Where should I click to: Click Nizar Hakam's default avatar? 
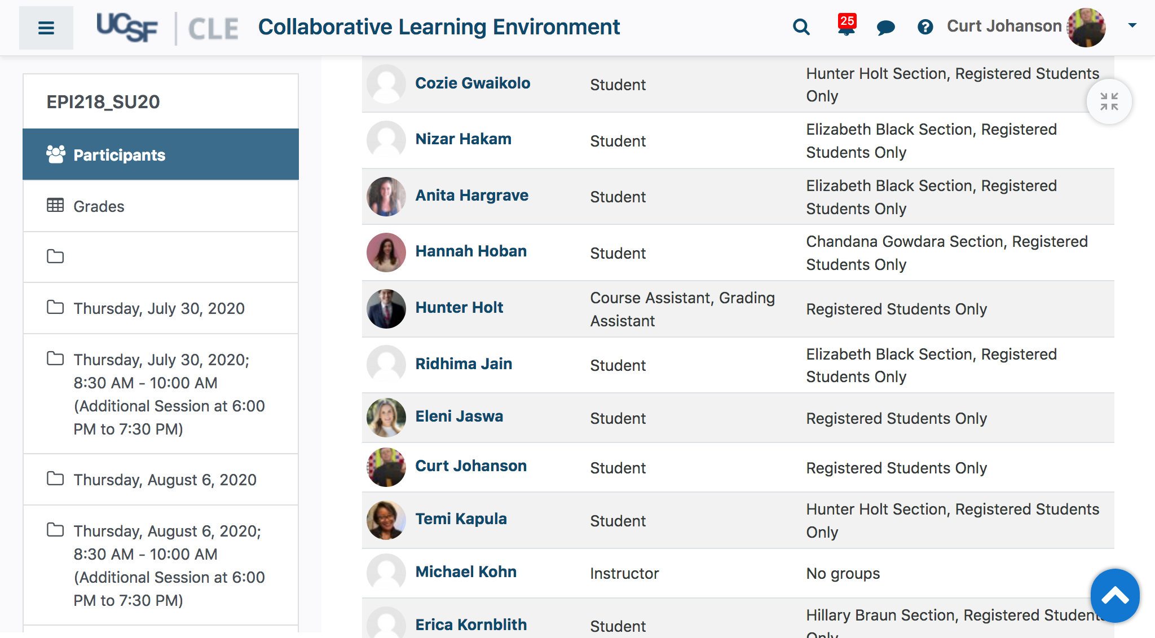tap(386, 140)
